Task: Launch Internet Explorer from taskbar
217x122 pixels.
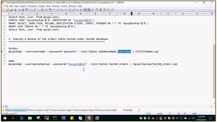Action: (x=22, y=118)
